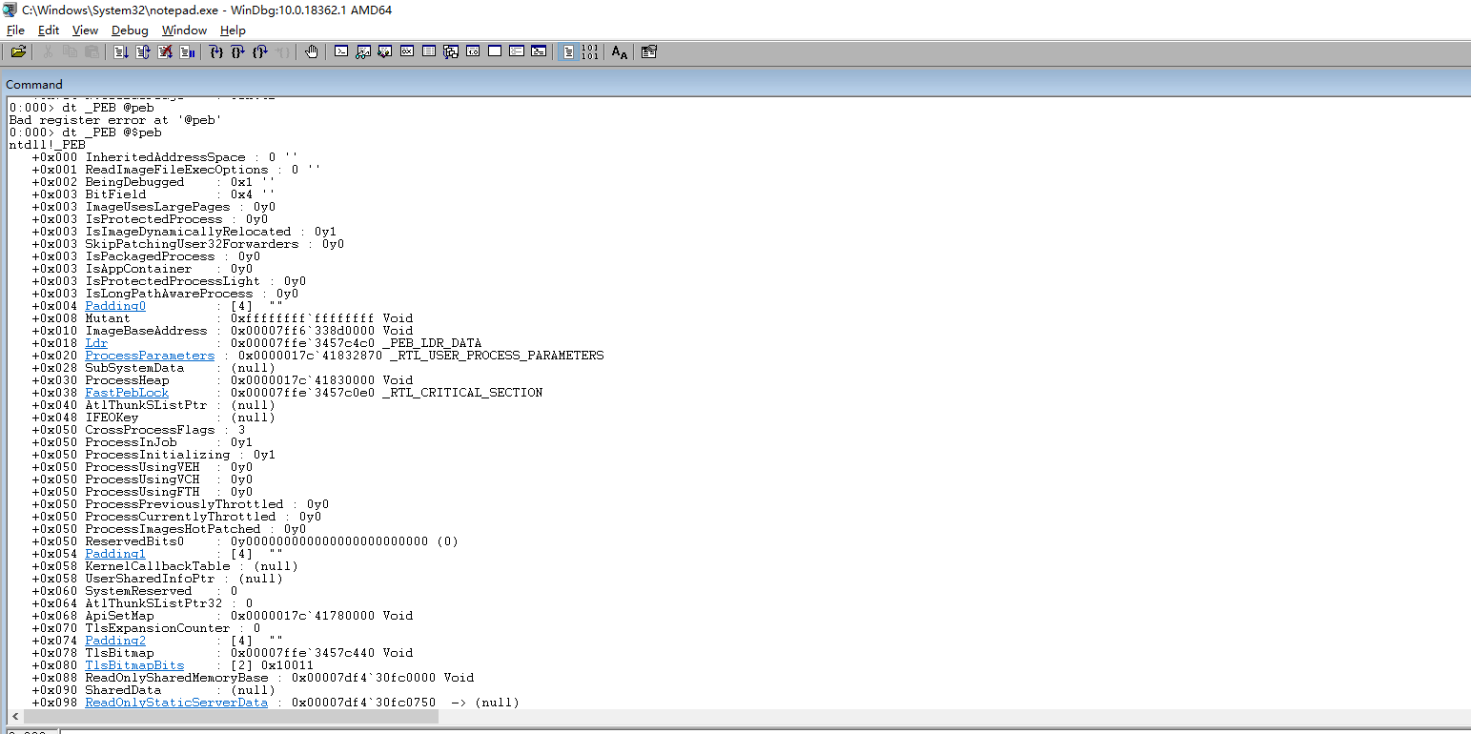Click the "SharedData" field name
1471x734 pixels.
pyautogui.click(x=123, y=690)
